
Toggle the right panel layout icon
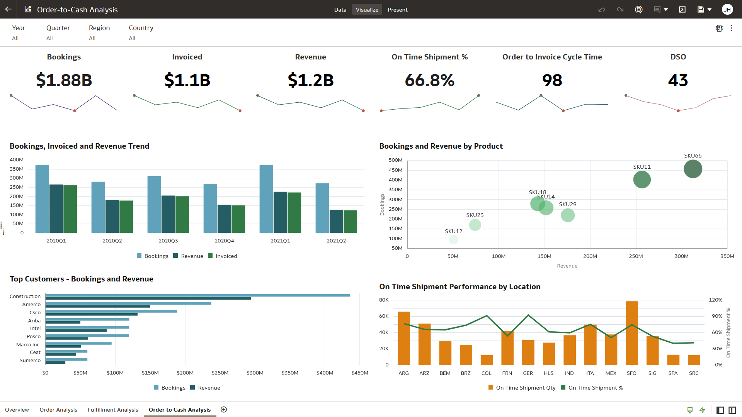[x=732, y=410]
